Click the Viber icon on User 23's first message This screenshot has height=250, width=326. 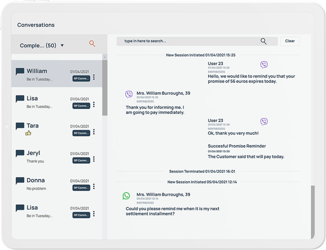click(x=264, y=65)
